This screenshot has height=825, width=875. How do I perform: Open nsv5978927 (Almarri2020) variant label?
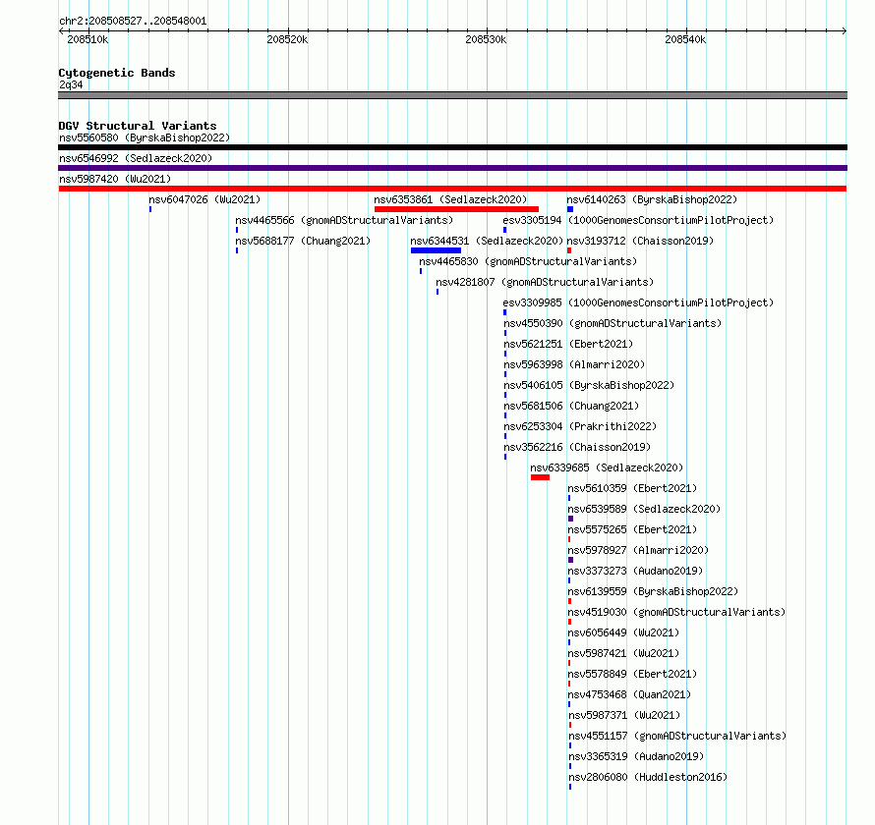click(x=638, y=550)
